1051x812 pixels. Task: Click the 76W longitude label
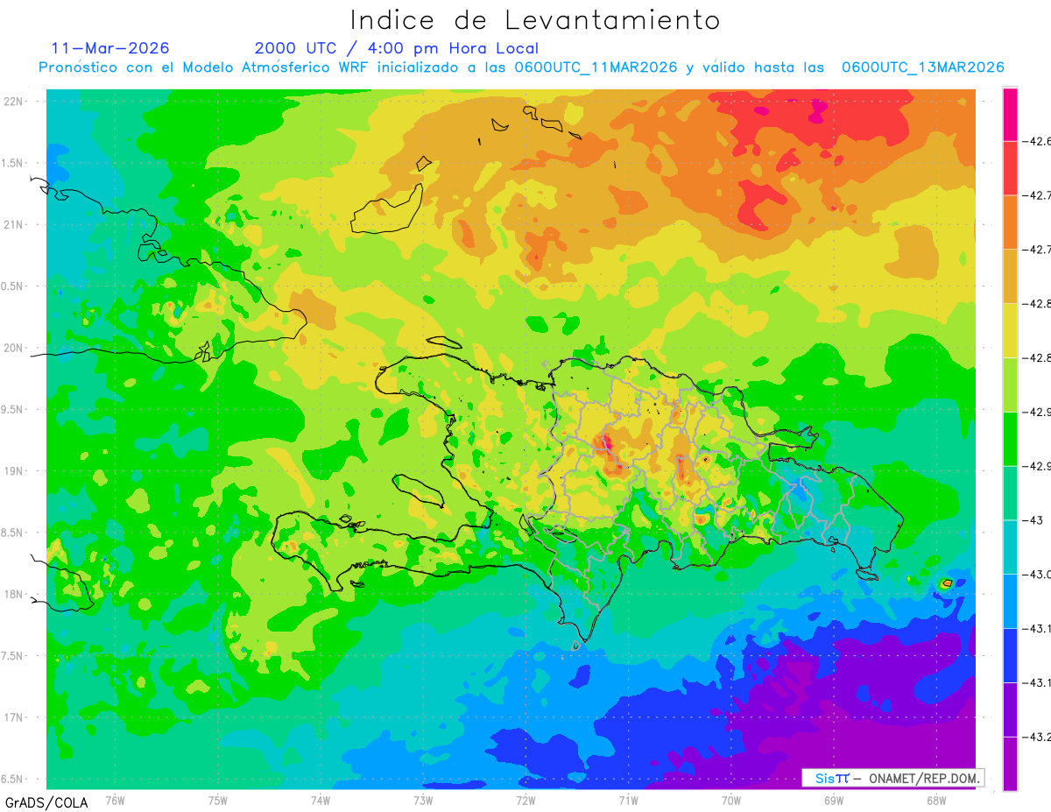click(115, 800)
